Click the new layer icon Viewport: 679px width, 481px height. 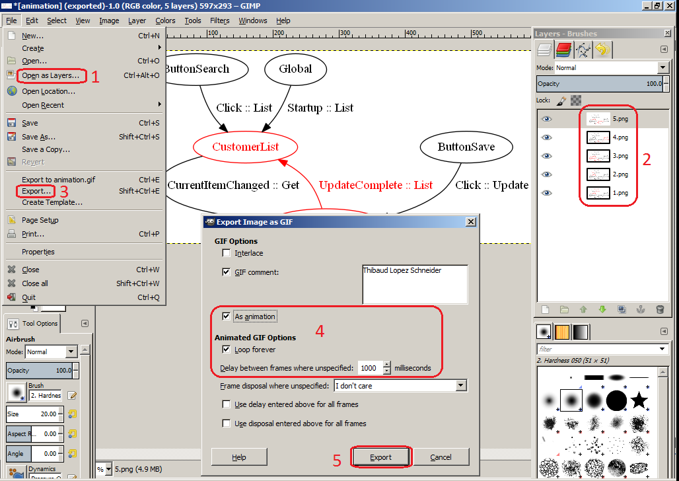click(545, 309)
